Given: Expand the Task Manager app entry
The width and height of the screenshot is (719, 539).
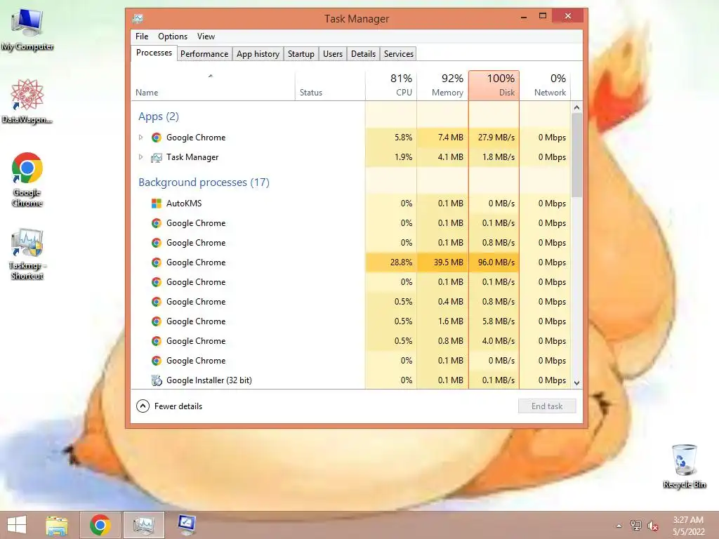Looking at the screenshot, I should point(140,157).
